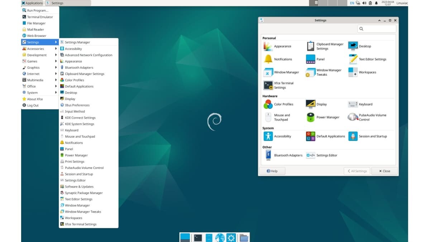Viewport: 430px width, 242px height.
Task: Select KDE Connect Settings menu entry
Action: (x=80, y=118)
